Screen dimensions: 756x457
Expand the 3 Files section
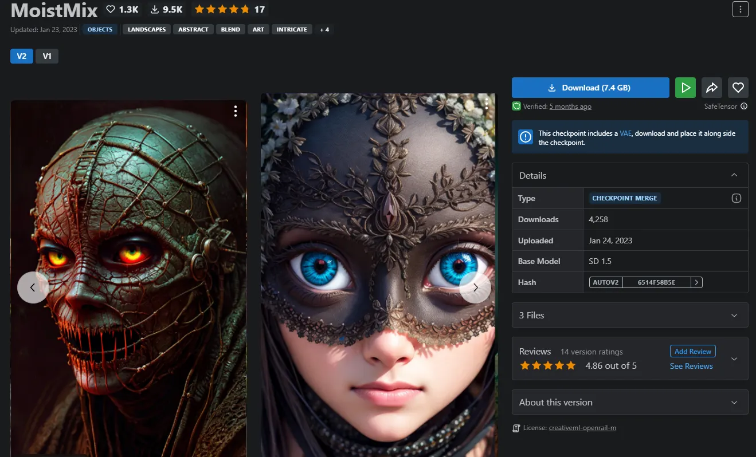[x=734, y=316]
